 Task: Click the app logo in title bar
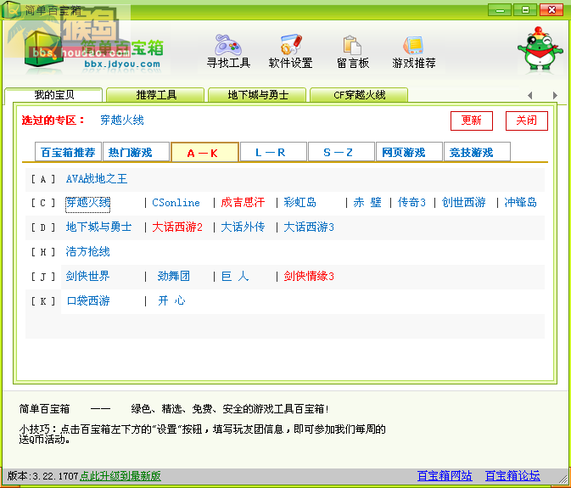tap(11, 9)
